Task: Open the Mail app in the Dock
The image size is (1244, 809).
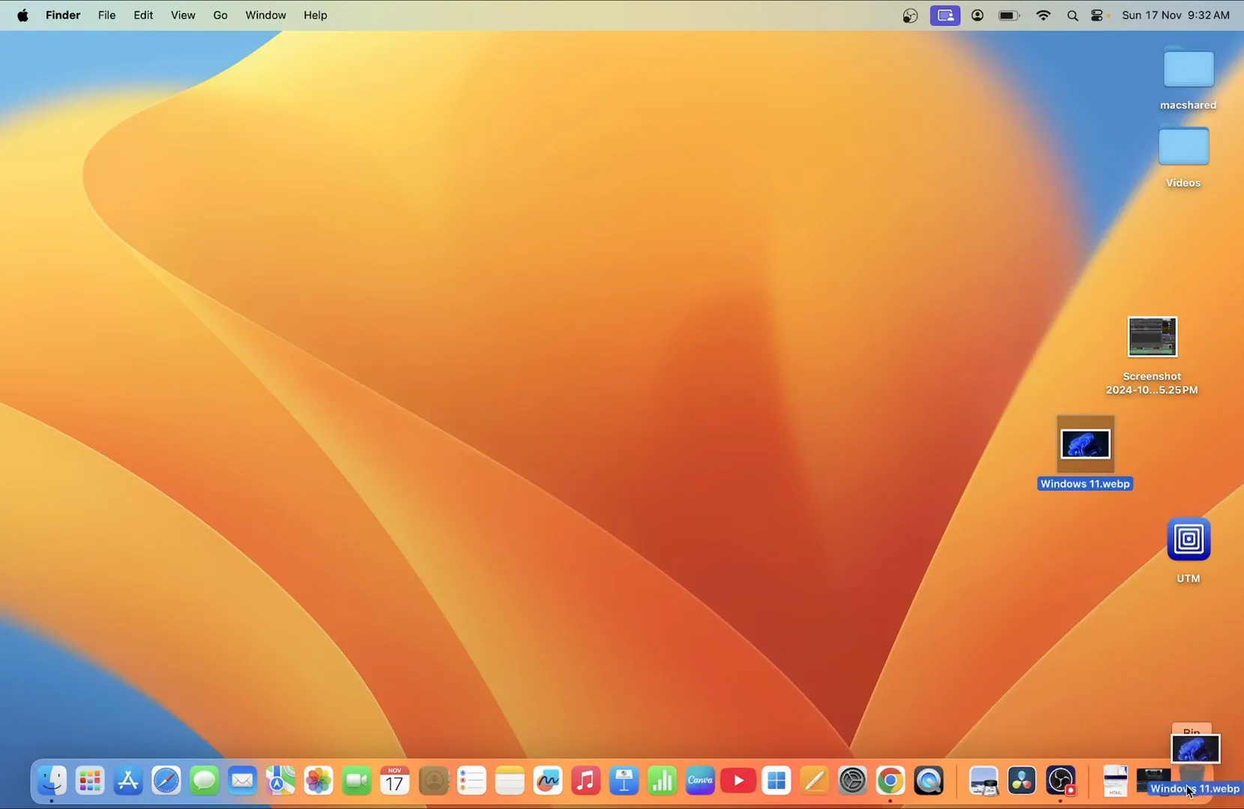Action: (x=242, y=781)
